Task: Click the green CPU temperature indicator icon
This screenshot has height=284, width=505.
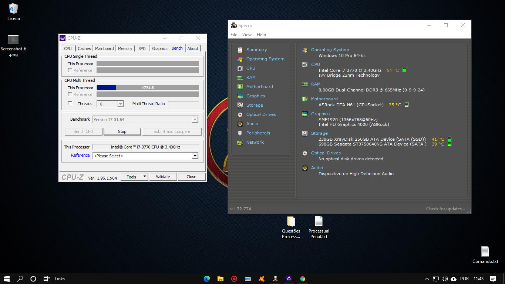Action: click(x=404, y=70)
